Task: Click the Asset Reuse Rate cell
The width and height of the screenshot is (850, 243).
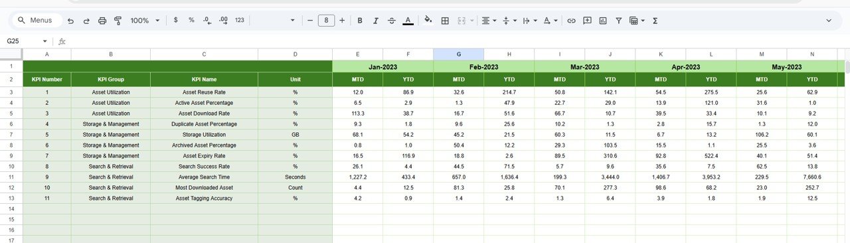Action: 204,92
